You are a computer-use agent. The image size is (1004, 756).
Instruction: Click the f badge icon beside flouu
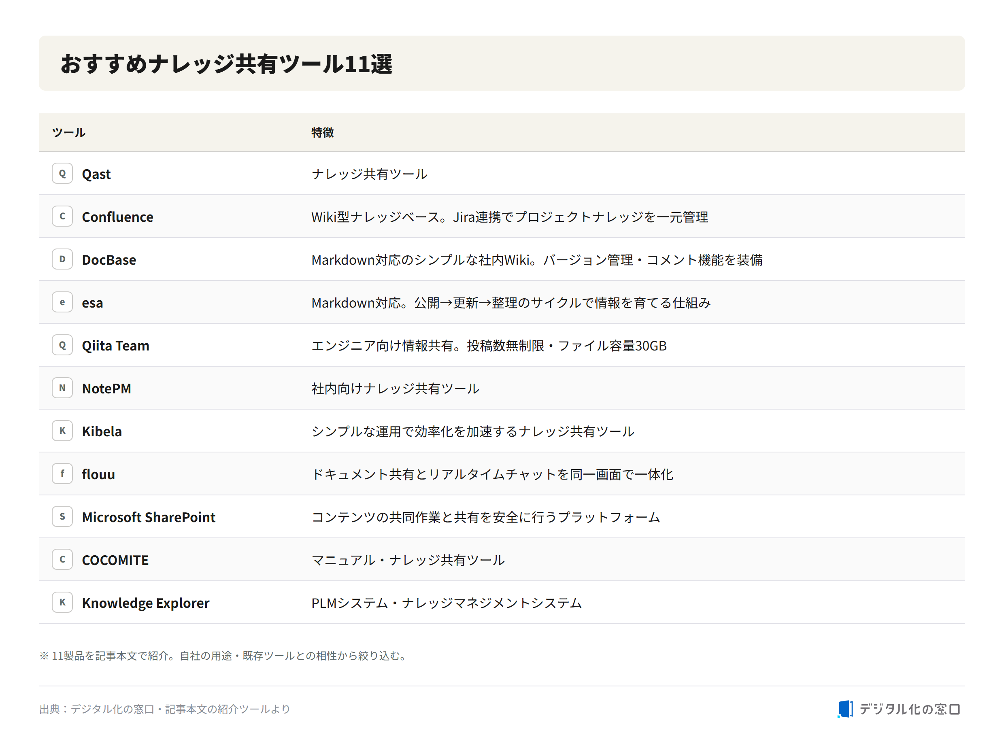click(62, 474)
